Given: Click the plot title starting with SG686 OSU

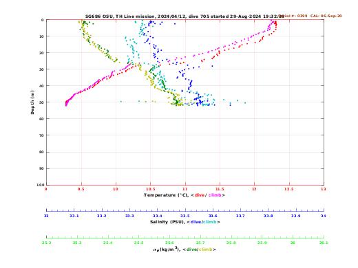Looking at the screenshot, I should click(185, 16).
